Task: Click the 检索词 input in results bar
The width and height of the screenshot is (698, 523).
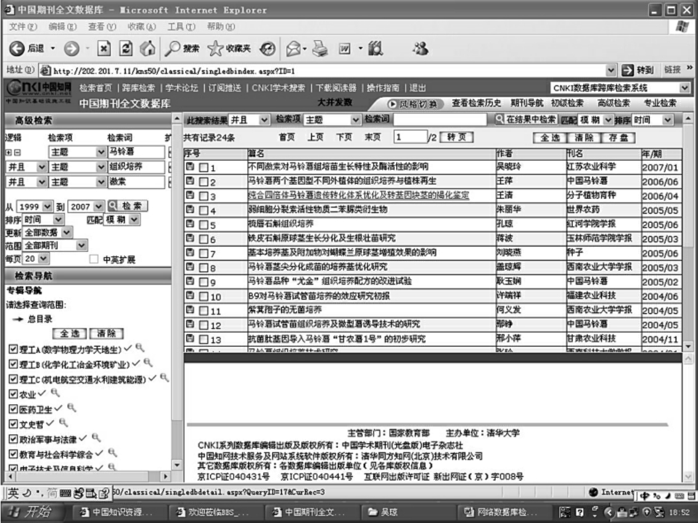Action: (x=440, y=119)
